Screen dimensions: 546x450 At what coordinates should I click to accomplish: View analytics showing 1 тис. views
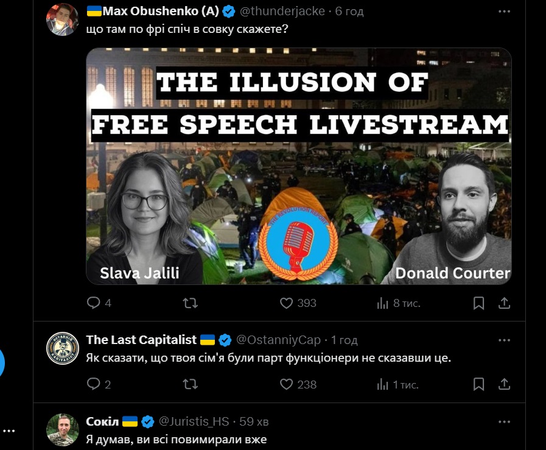pos(397,384)
